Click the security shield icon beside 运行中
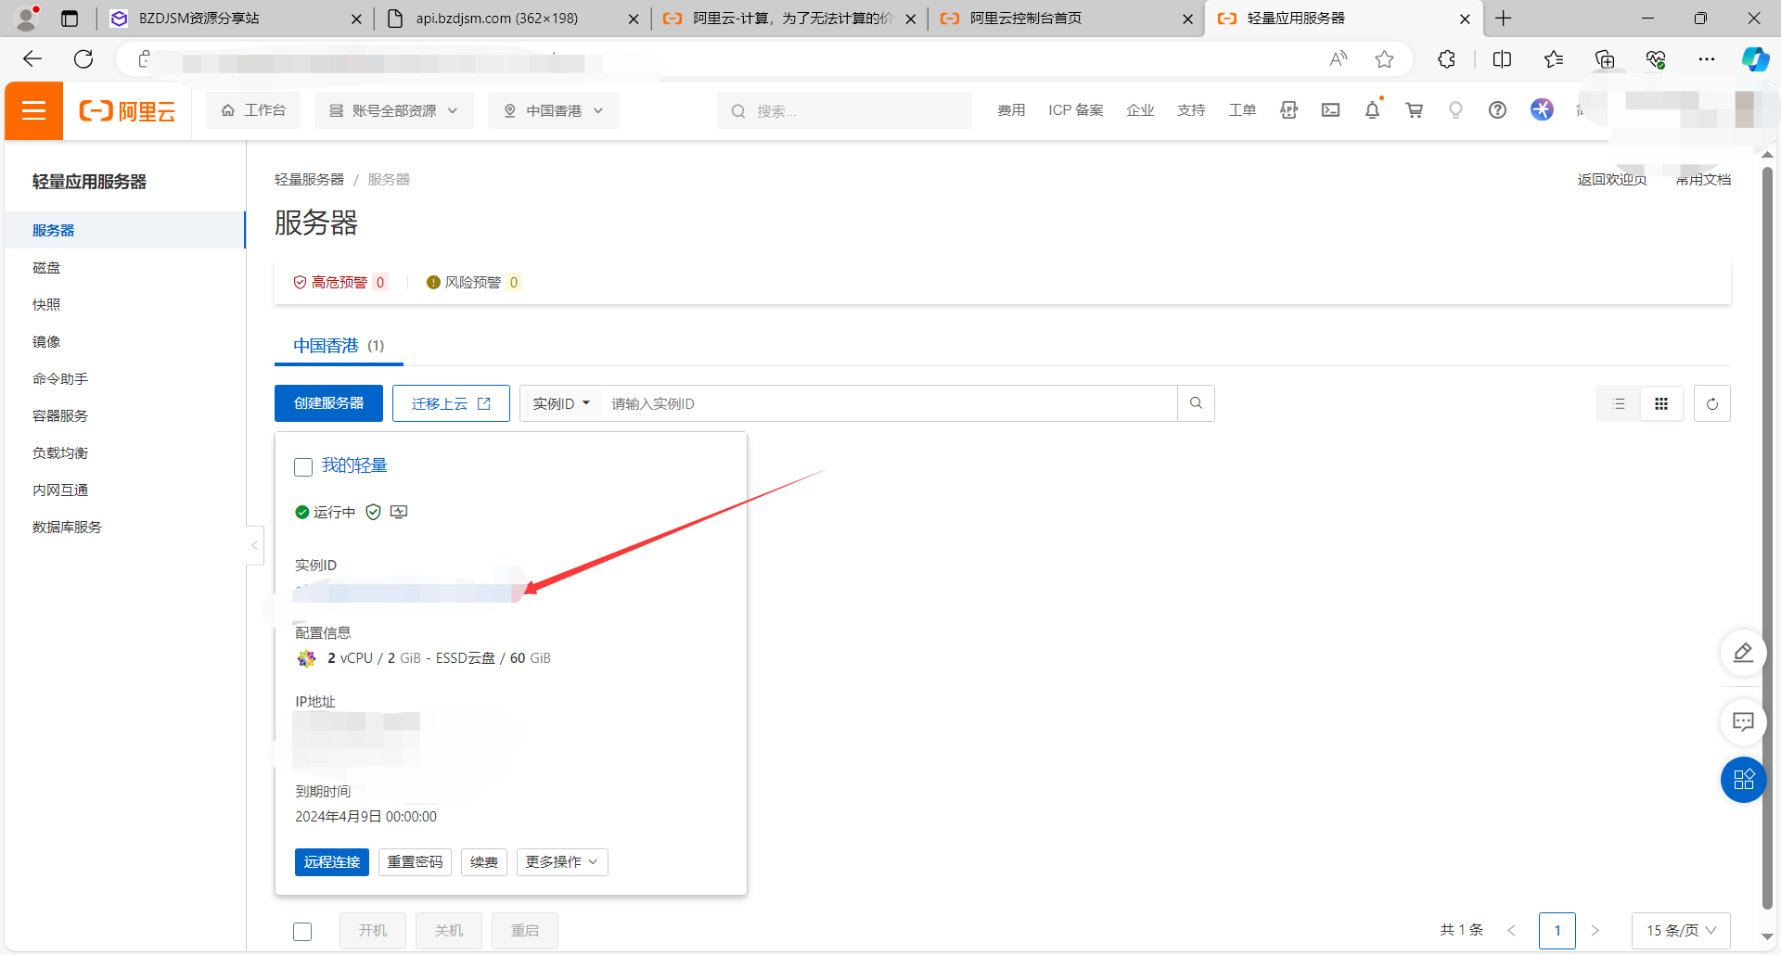The image size is (1781, 955). [x=373, y=512]
